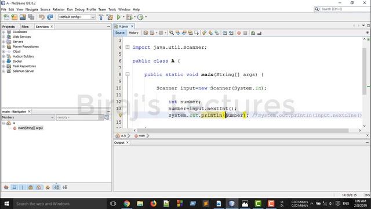Click the Find Previous Occurrence icon
Viewport: 371px width, 209px height.
pos(178,33)
